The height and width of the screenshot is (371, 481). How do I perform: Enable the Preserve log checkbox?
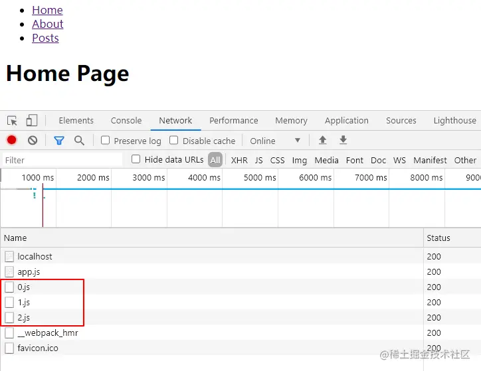pos(105,140)
